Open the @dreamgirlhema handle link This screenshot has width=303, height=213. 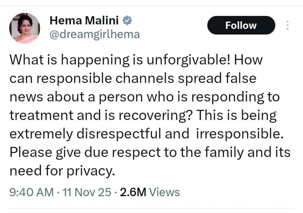click(x=94, y=35)
